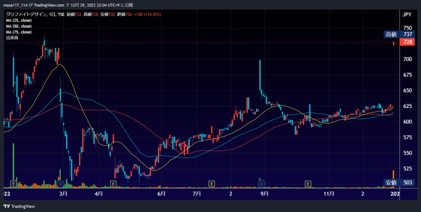Click the tall green volume bar at far left
The height and width of the screenshot is (212, 421).
click(x=14, y=162)
